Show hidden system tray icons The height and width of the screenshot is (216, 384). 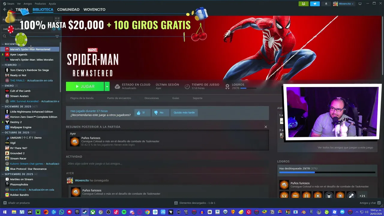[x=357, y=212]
